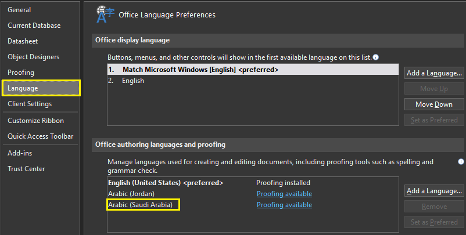The image size is (466, 235).
Task: Click Proofing installed status text
Action: click(x=283, y=183)
